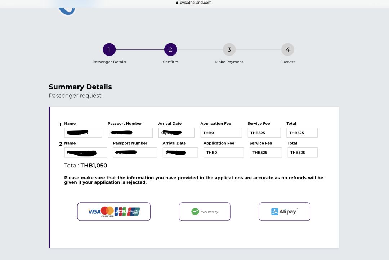Click the Passenger Details step label
Viewport: 389px width, 260px height.
(109, 62)
